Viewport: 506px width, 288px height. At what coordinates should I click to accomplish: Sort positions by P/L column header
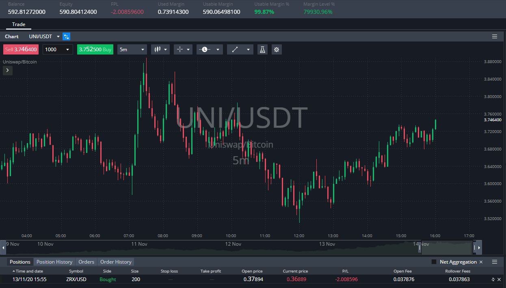point(346,271)
